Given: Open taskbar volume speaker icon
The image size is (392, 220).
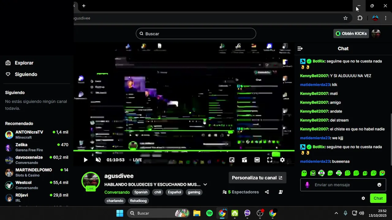Looking at the screenshot, I should coord(362,213).
